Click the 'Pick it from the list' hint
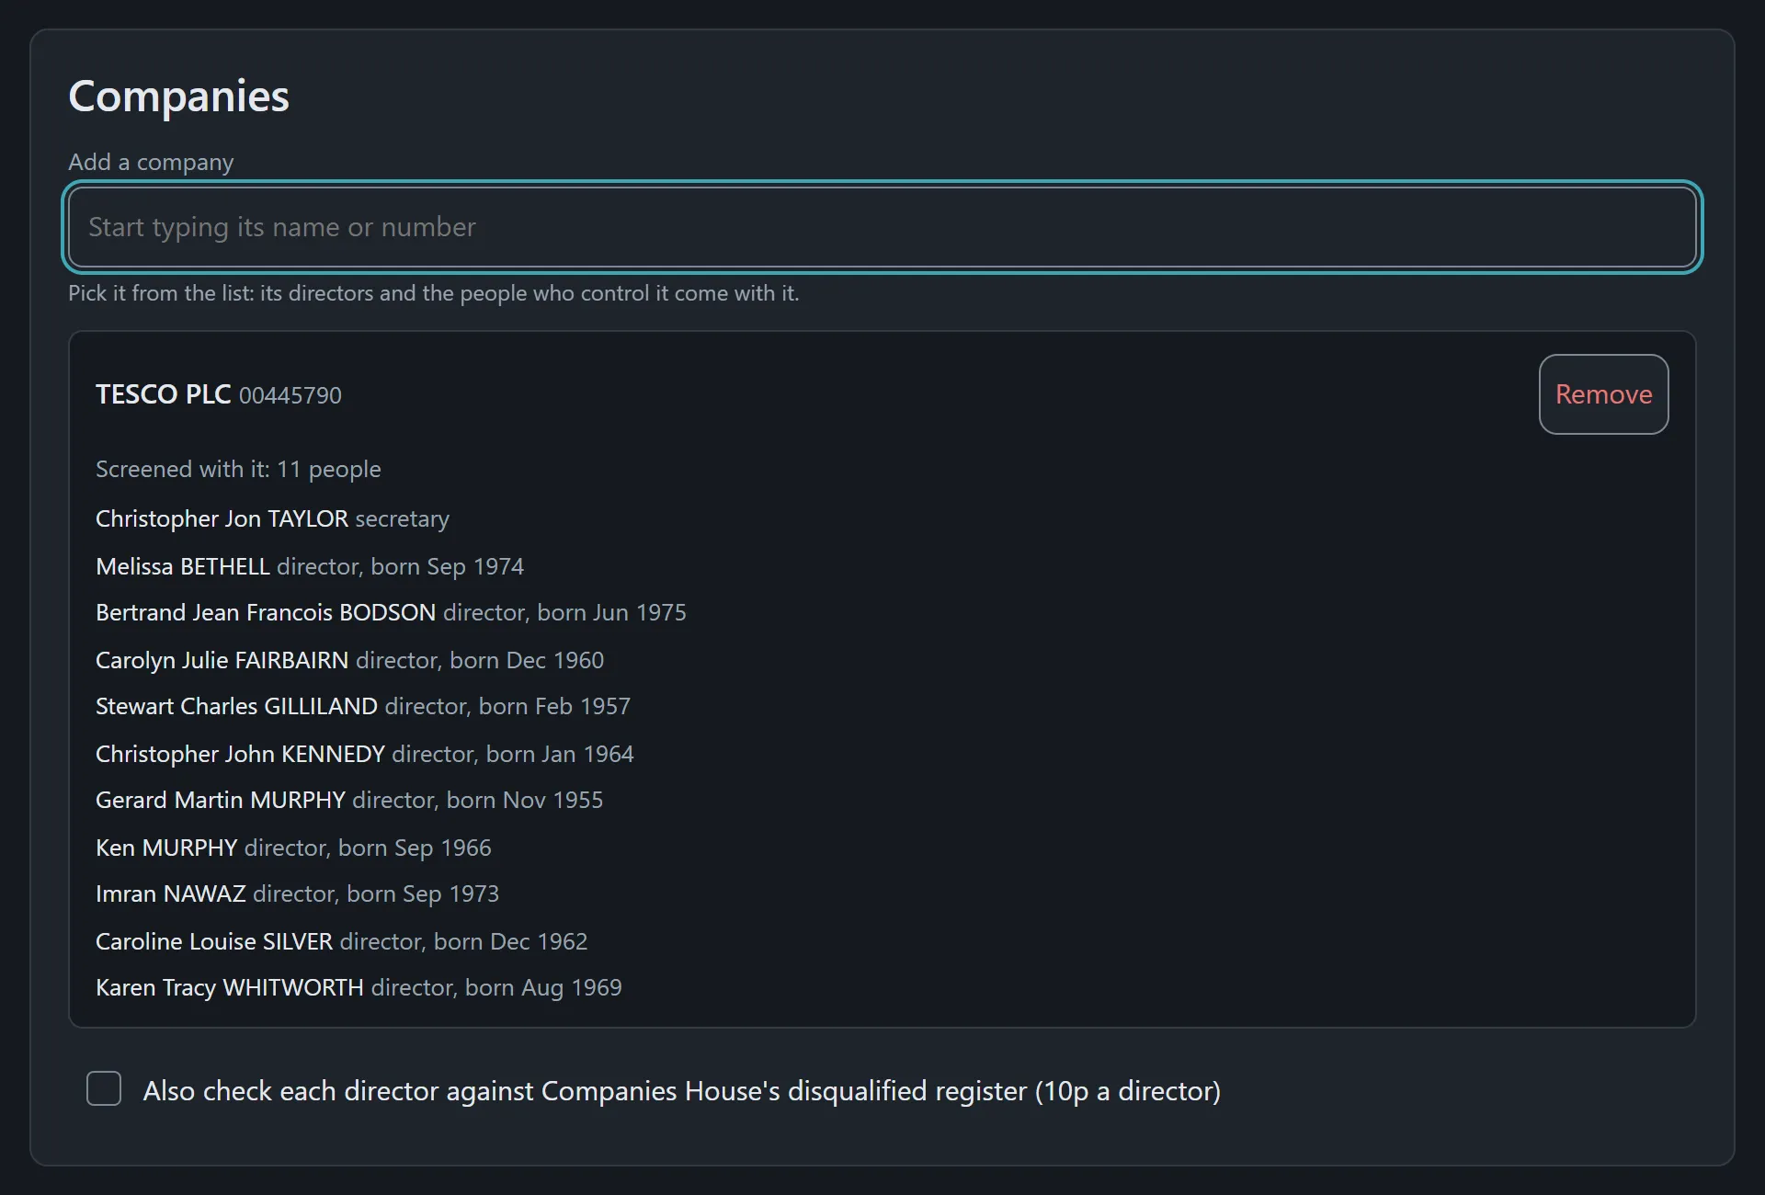The image size is (1765, 1195). (x=434, y=293)
